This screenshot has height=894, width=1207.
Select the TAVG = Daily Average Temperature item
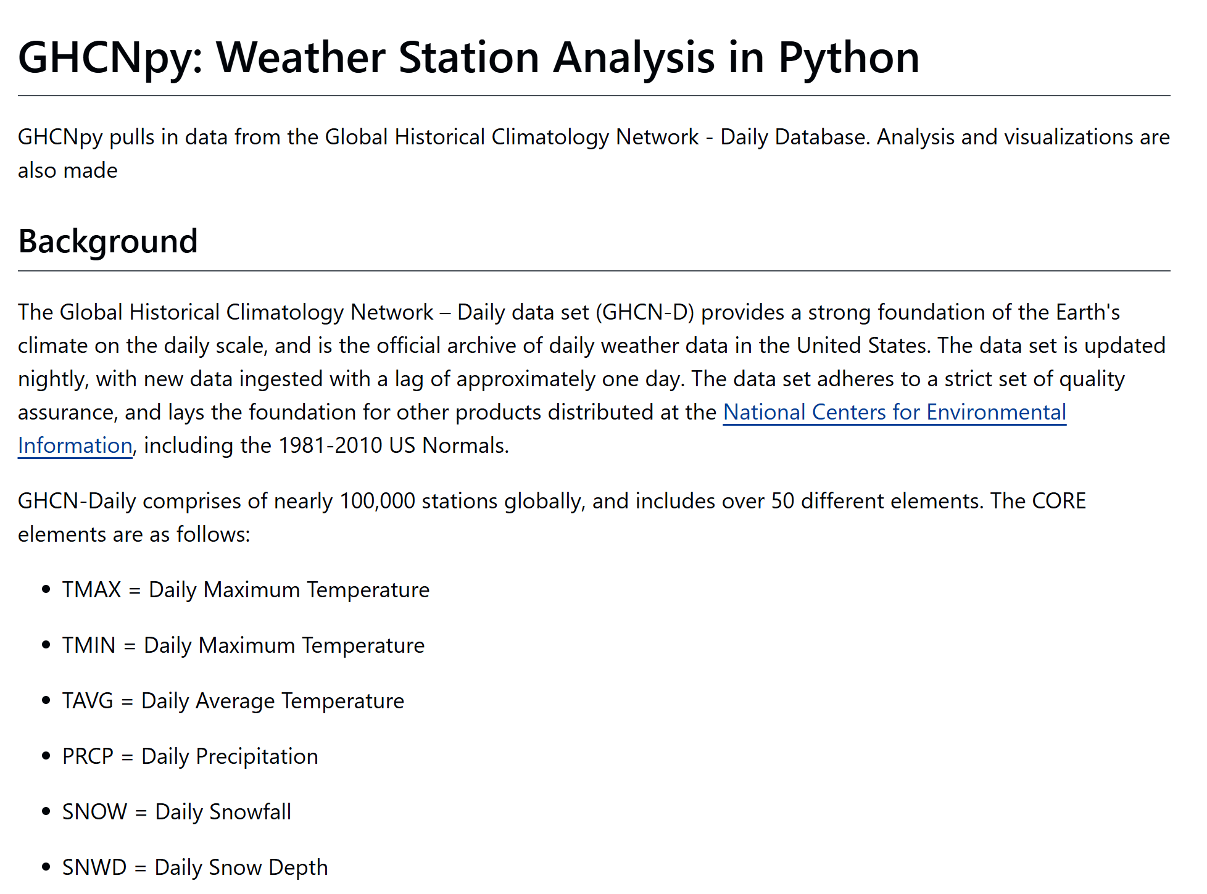pyautogui.click(x=233, y=701)
